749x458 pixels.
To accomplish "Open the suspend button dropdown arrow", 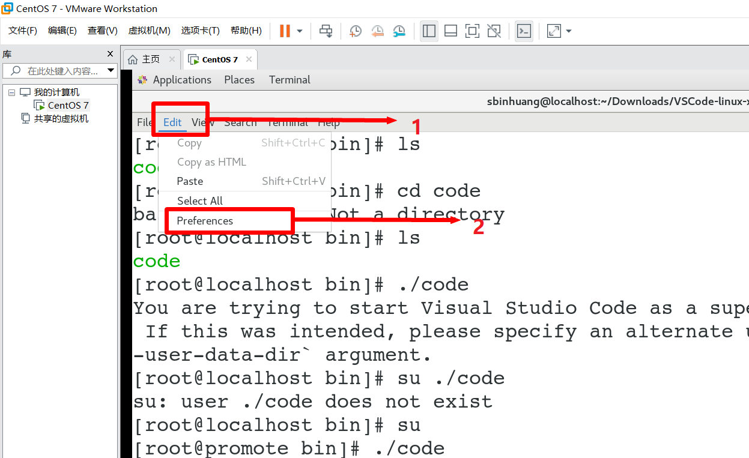I will click(299, 31).
